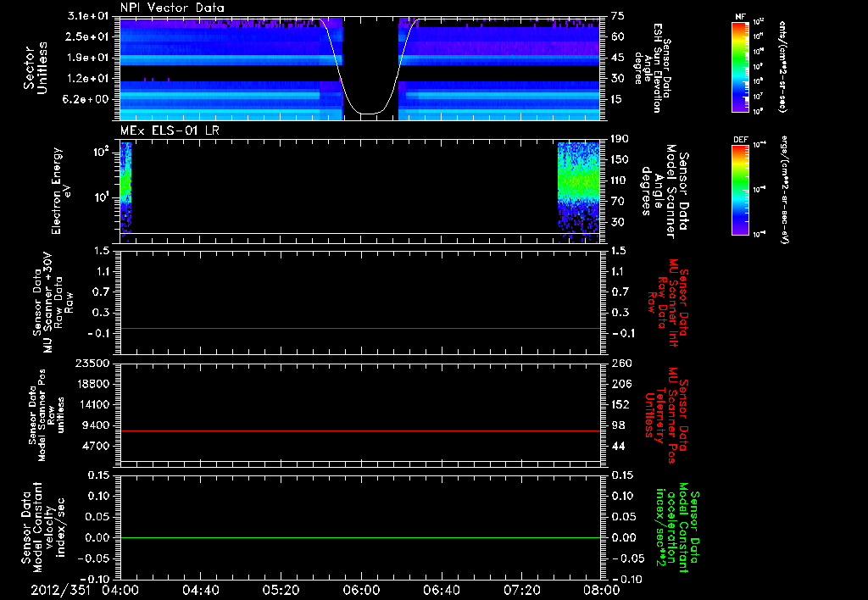The width and height of the screenshot is (868, 600).
Task: Click the 05:20 time axis label
Action: pyautogui.click(x=281, y=590)
